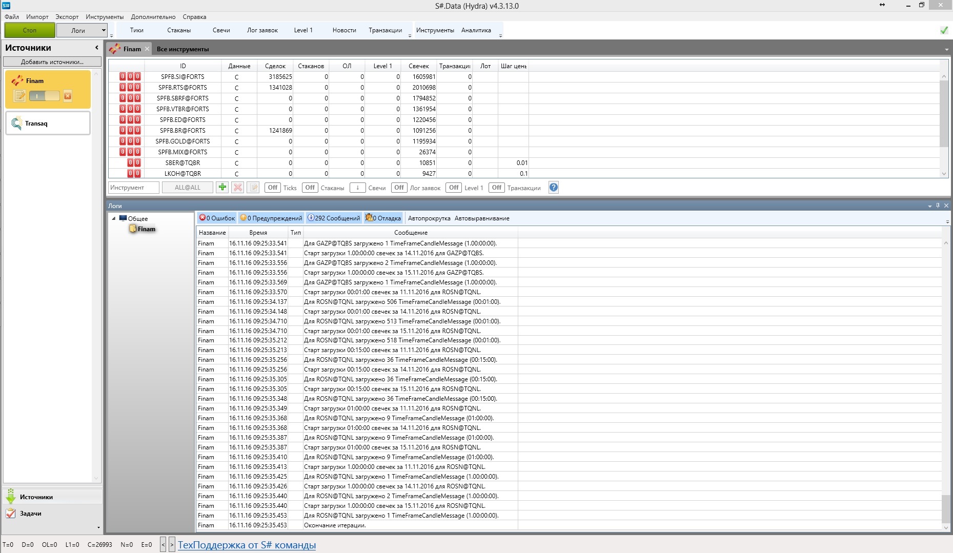This screenshot has height=553, width=953.
Task: Open Тики toolbar item
Action: pyautogui.click(x=137, y=30)
